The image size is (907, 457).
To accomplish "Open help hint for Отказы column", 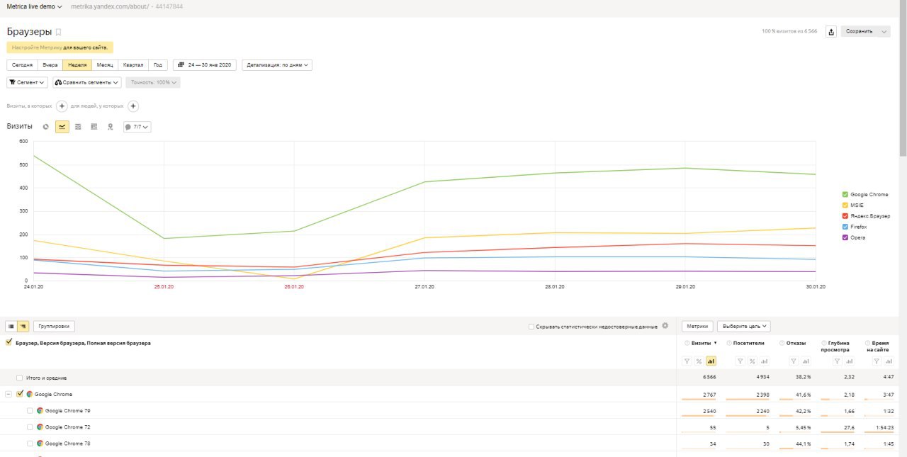I will pyautogui.click(x=781, y=343).
